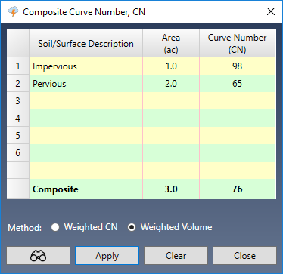Click the Apply button
The image size is (283, 274).
coord(107,256)
